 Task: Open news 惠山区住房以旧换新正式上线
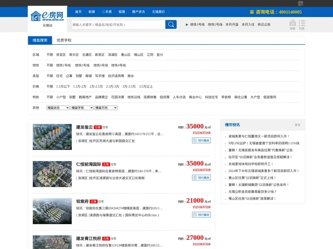[253, 178]
